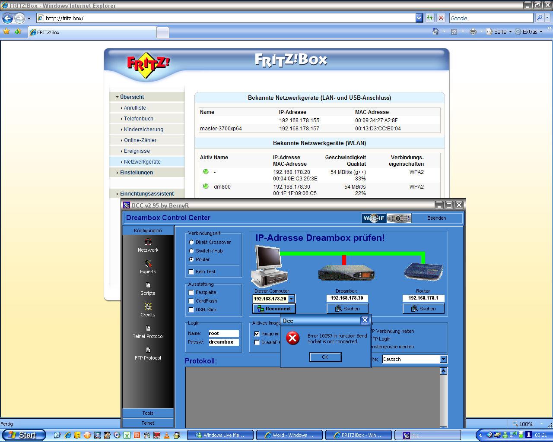Viewport: 553px width, 442px height.
Task: Open the Konfiguration tab in DCC
Action: [x=148, y=230]
